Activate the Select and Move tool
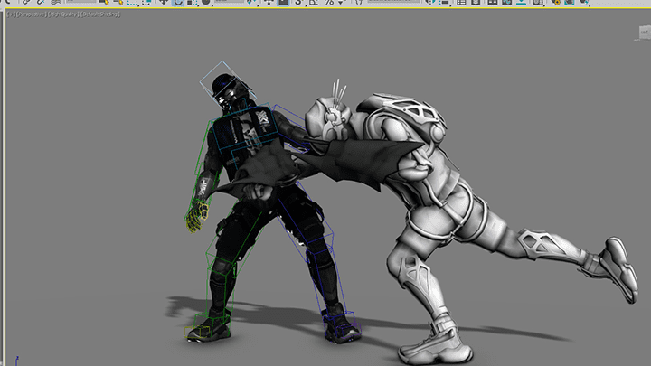 pos(164,3)
